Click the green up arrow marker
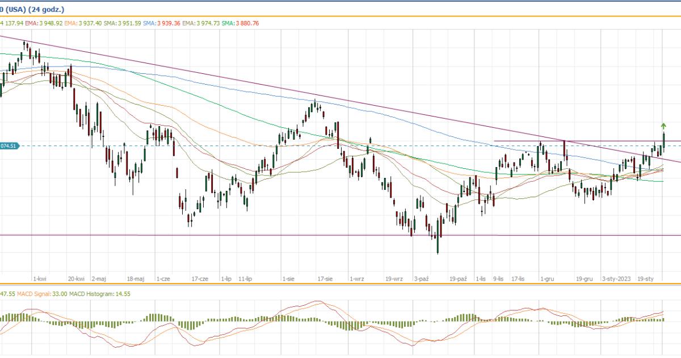Viewport: 681px width, 358px height. pos(663,126)
